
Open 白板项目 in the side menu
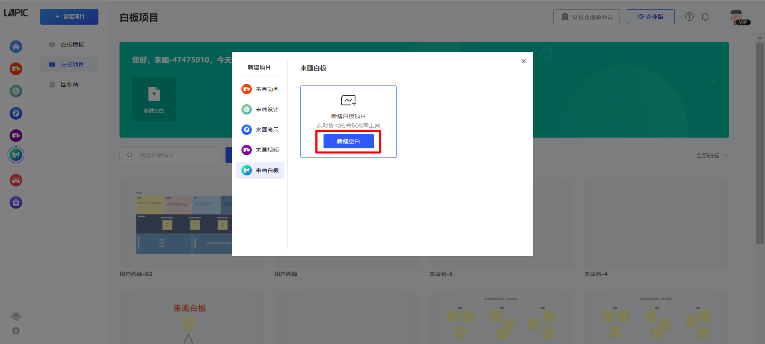69,64
